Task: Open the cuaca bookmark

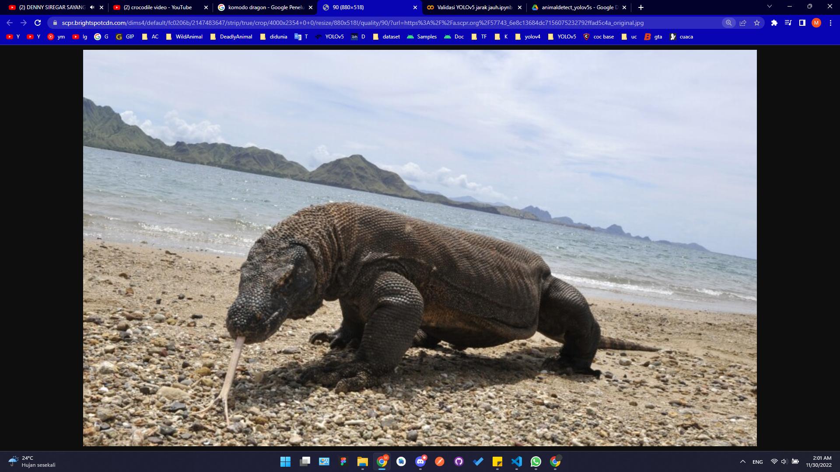Action: coord(681,37)
